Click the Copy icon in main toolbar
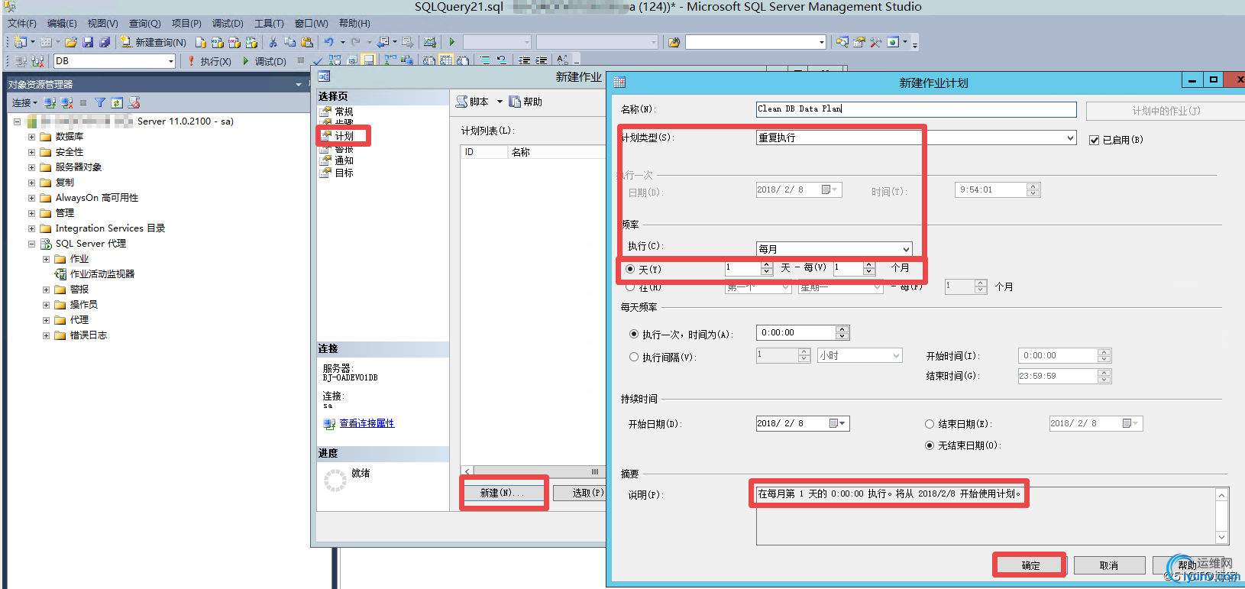Screen dimensions: 1245x589 (x=290, y=42)
